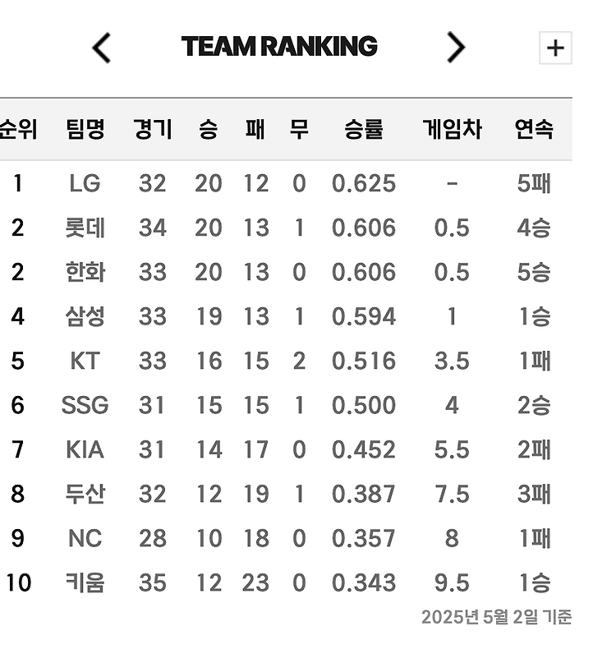Select the LG team row
Screen dimensions: 616x663
tap(85, 183)
